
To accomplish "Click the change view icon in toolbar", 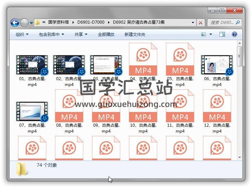I will [x=203, y=34].
